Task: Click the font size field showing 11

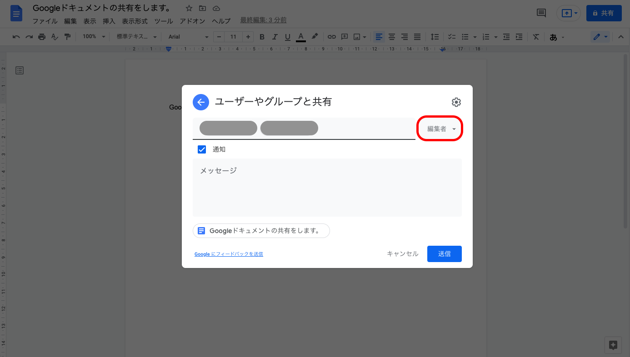Action: (234, 37)
